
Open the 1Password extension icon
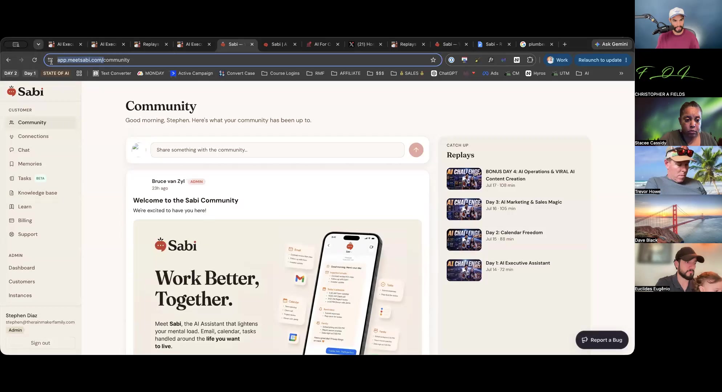point(451,60)
